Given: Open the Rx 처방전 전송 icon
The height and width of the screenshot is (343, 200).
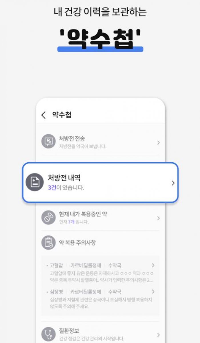Looking at the screenshot, I should [49, 141].
